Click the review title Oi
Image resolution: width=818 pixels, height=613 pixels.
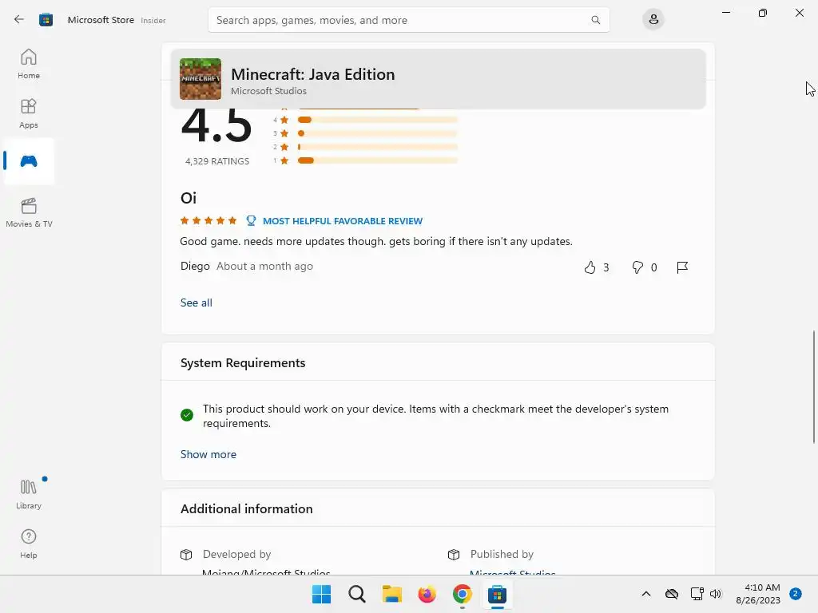click(189, 198)
